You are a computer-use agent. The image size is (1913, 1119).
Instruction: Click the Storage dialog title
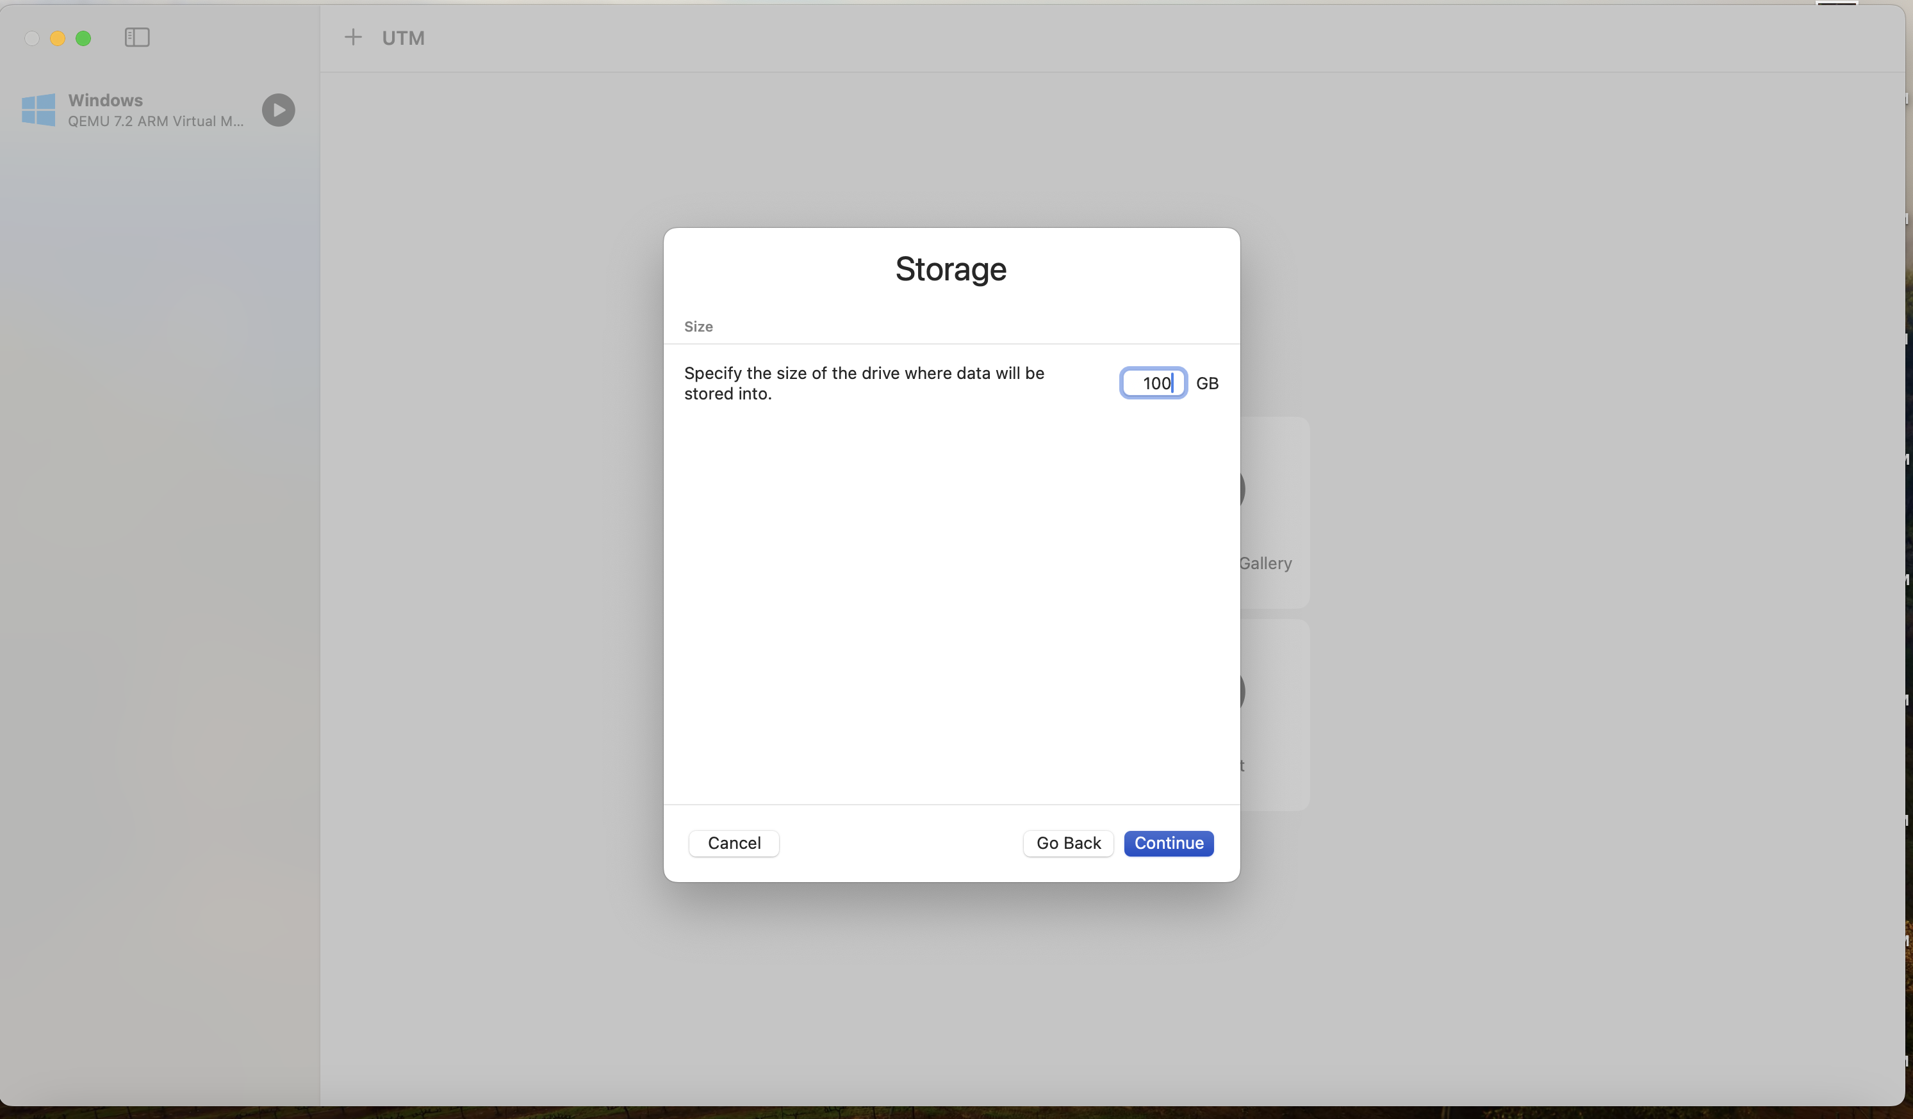[x=951, y=270]
